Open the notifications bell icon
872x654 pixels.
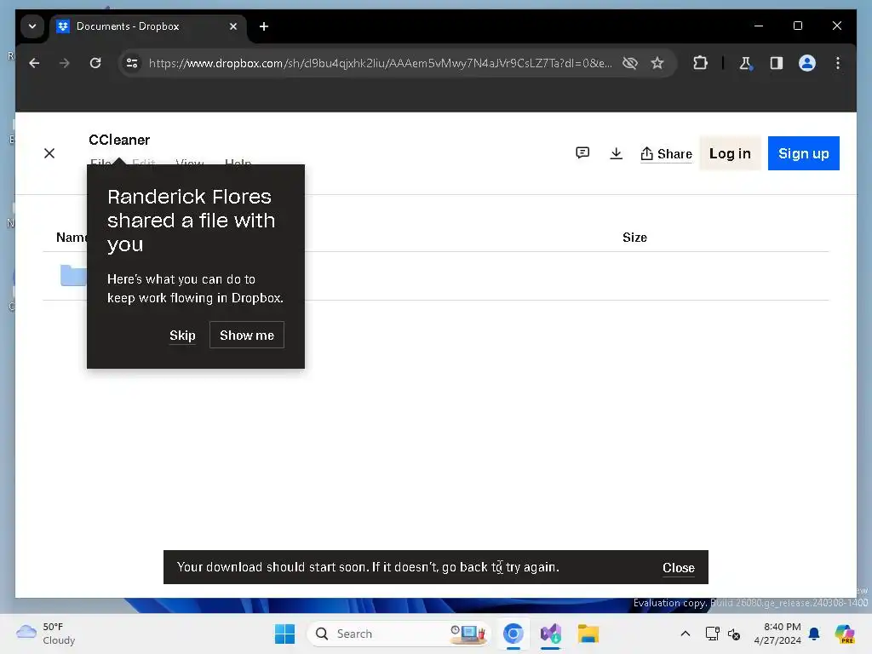pos(814,634)
